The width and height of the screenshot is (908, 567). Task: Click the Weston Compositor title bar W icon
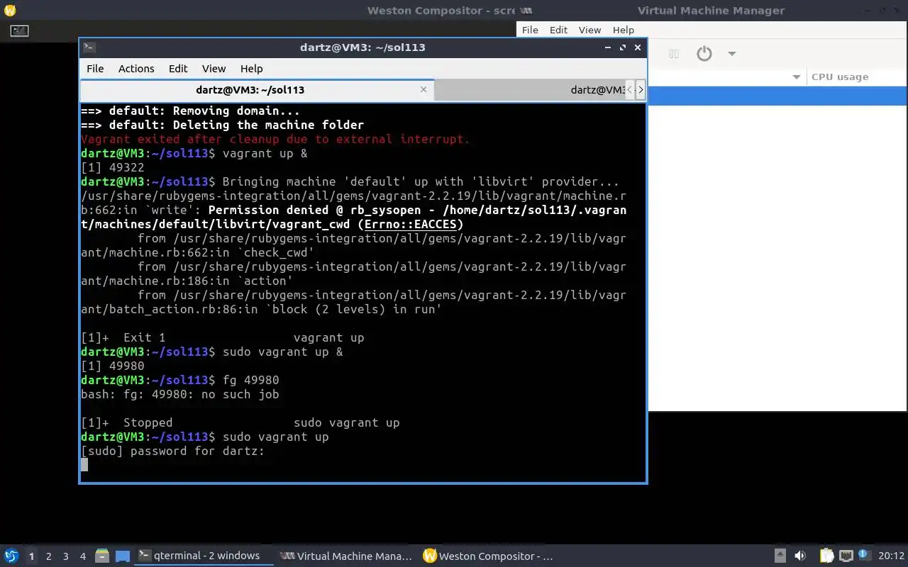click(10, 11)
